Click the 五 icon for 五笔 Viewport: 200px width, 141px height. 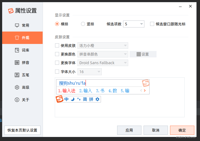(x=17, y=75)
